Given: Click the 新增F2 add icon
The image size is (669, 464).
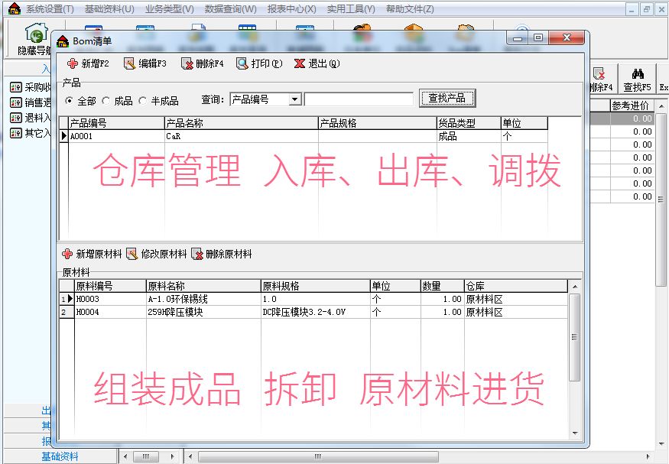Looking at the screenshot, I should 73,63.
